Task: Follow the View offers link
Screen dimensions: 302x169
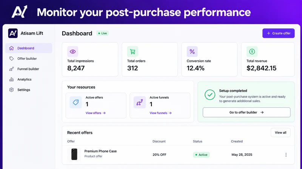Action: (96, 113)
